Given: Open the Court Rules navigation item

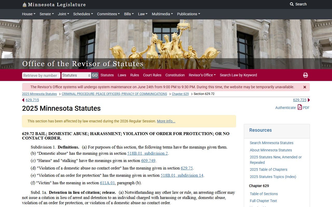Looking at the screenshot, I should click(x=152, y=75).
